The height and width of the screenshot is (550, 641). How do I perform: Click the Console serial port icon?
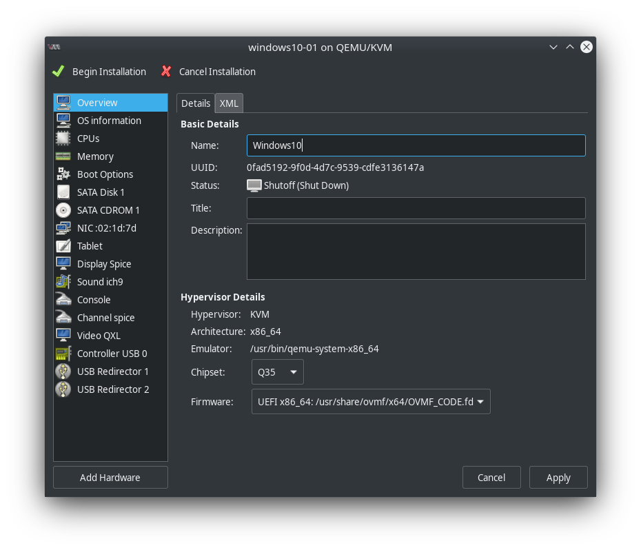point(63,300)
